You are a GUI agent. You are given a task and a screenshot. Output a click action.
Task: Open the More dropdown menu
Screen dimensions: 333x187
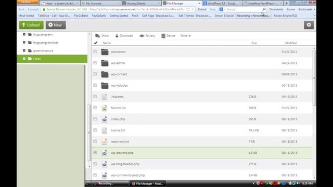(185, 36)
